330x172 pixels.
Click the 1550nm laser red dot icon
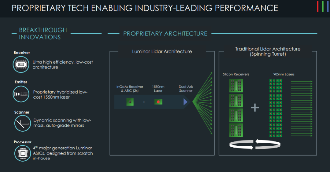pos(158,102)
